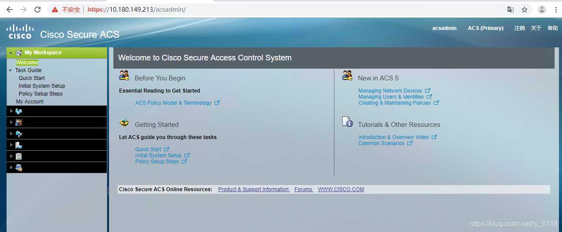
Task: Click the My Workspace header label
Action: point(43,53)
